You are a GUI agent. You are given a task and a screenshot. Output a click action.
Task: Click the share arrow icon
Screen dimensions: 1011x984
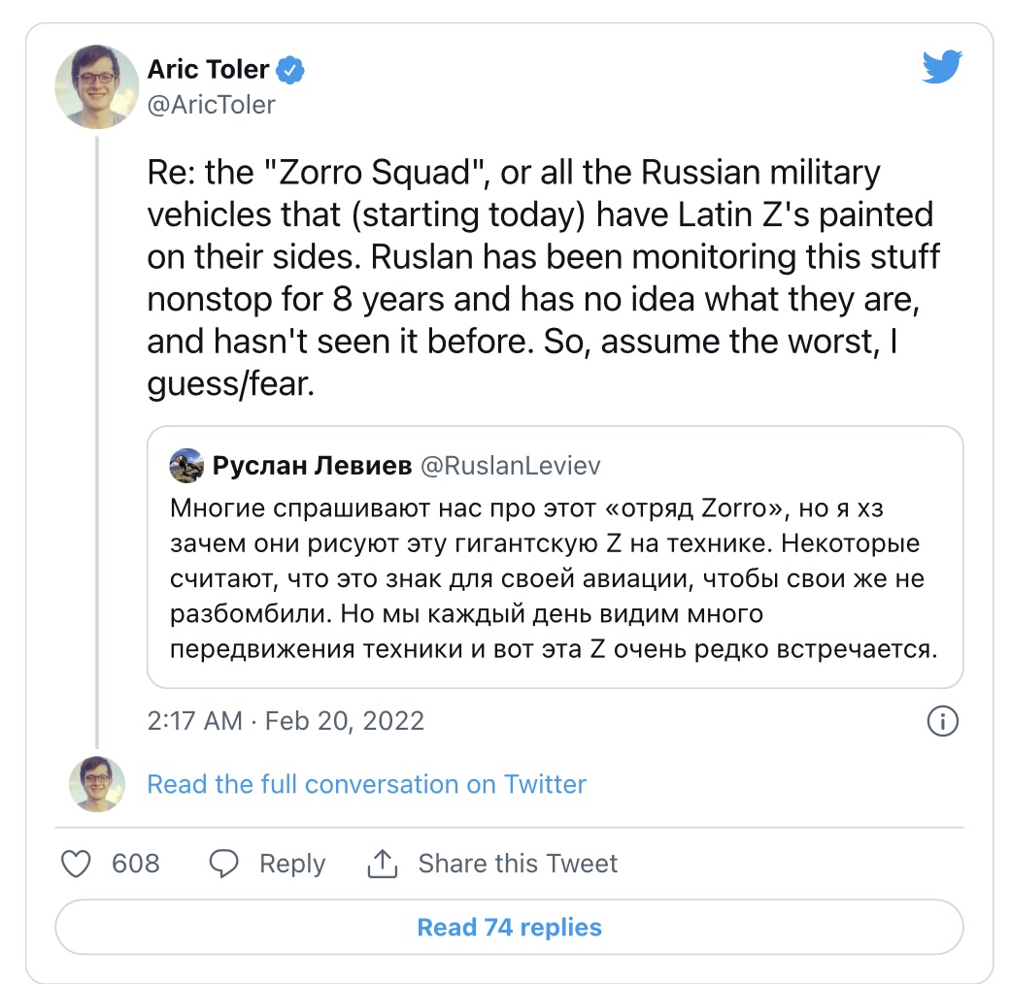click(383, 863)
